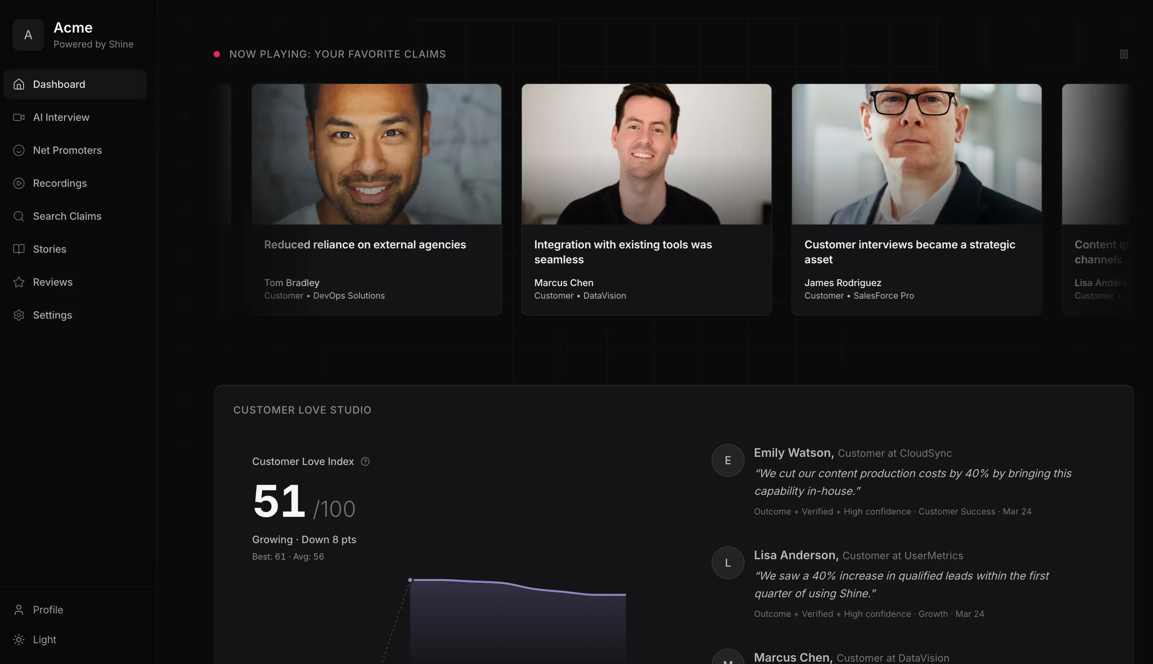This screenshot has height=664, width=1153.
Task: Click the Acme 'A' workspace logo
Action: (x=28, y=35)
